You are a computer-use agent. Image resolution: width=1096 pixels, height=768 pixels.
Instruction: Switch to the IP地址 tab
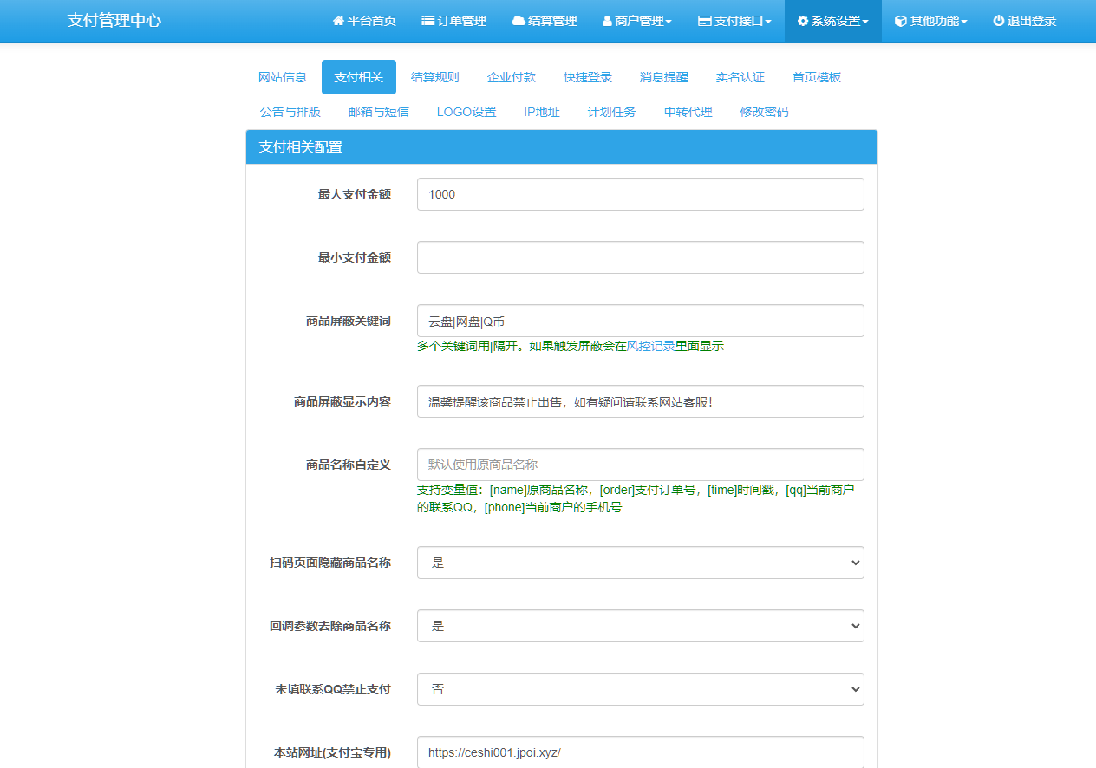[542, 112]
